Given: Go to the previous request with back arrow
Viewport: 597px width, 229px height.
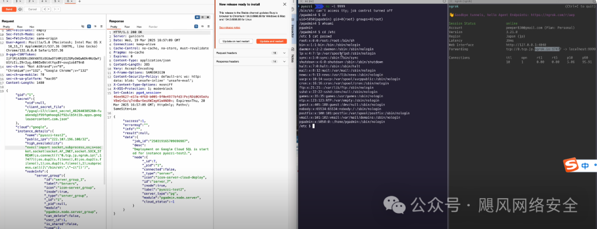Looking at the screenshot, I should pos(44,9).
